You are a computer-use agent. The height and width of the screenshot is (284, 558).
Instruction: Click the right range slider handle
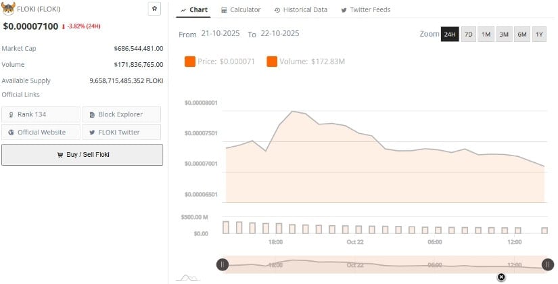click(x=547, y=264)
